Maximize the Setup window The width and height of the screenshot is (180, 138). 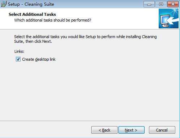pyautogui.click(x=161, y=4)
